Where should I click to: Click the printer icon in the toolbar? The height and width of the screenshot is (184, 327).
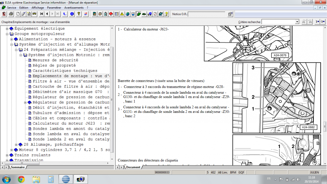tap(11, 14)
